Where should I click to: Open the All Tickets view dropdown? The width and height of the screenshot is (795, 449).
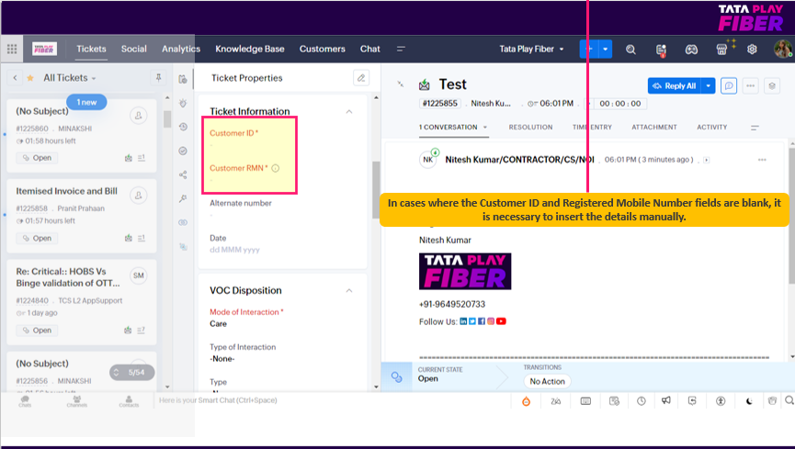click(94, 79)
